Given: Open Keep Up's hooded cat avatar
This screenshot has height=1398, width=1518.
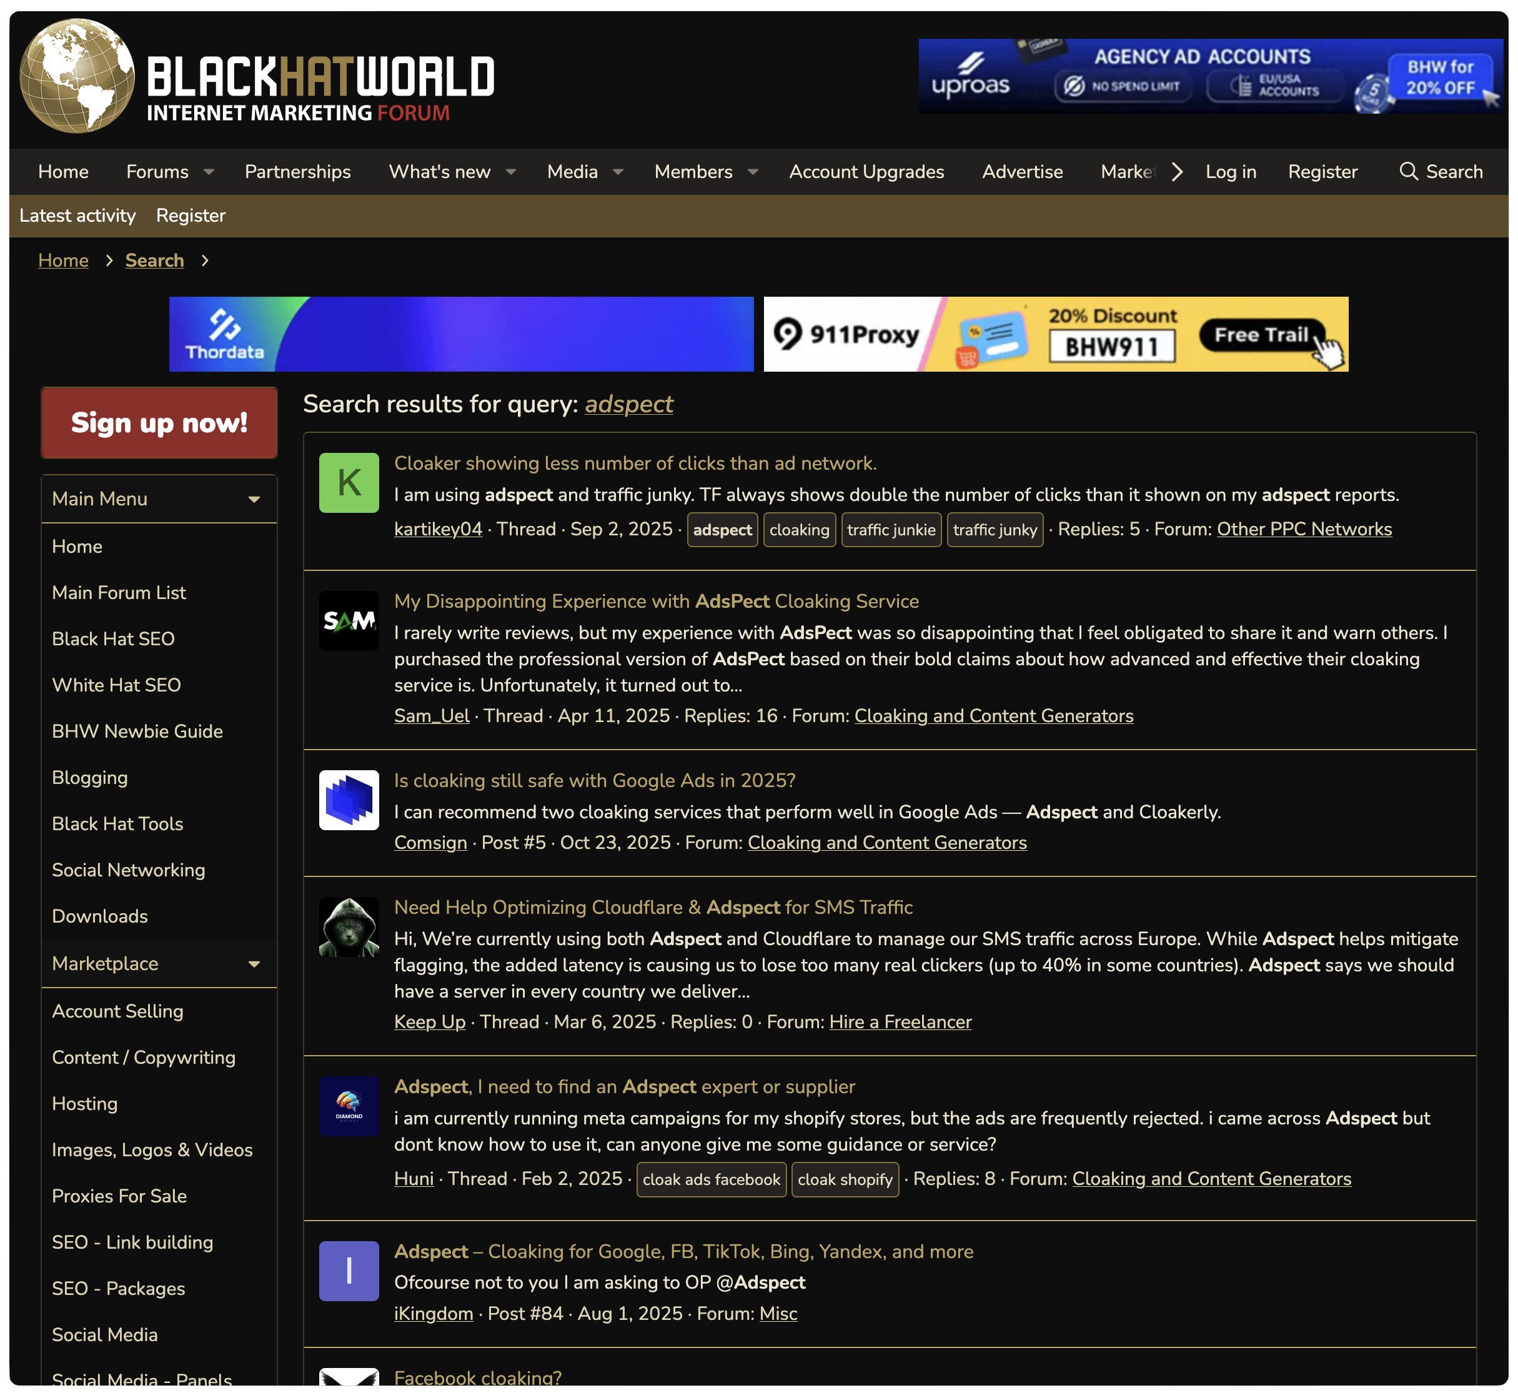Looking at the screenshot, I should coord(349,927).
